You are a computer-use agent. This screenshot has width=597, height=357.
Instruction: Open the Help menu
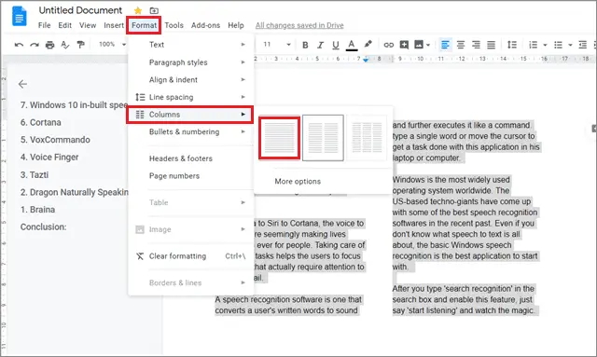click(236, 25)
